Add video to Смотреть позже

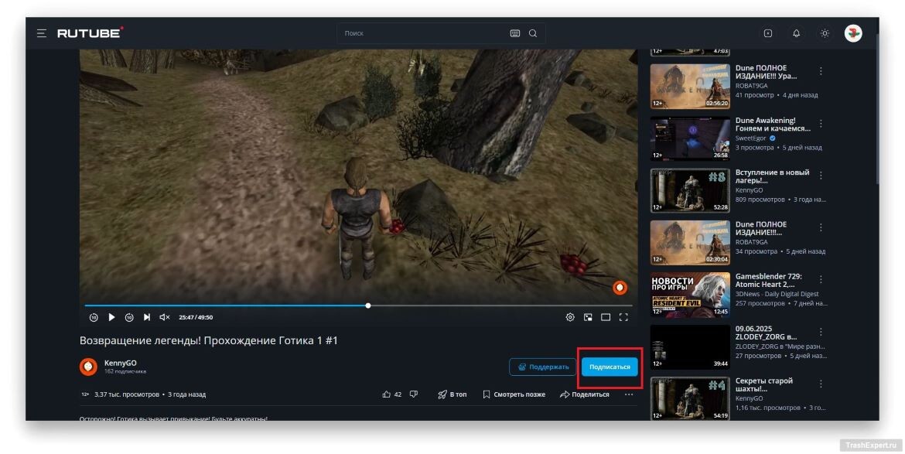pyautogui.click(x=514, y=394)
